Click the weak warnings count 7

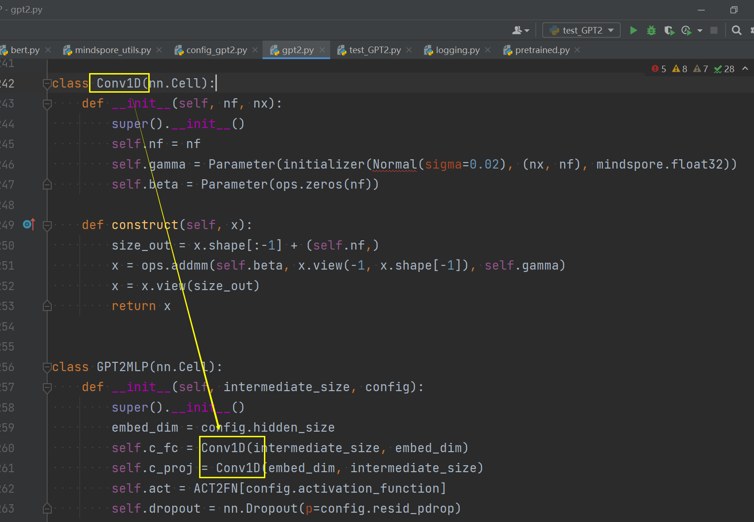pos(701,69)
